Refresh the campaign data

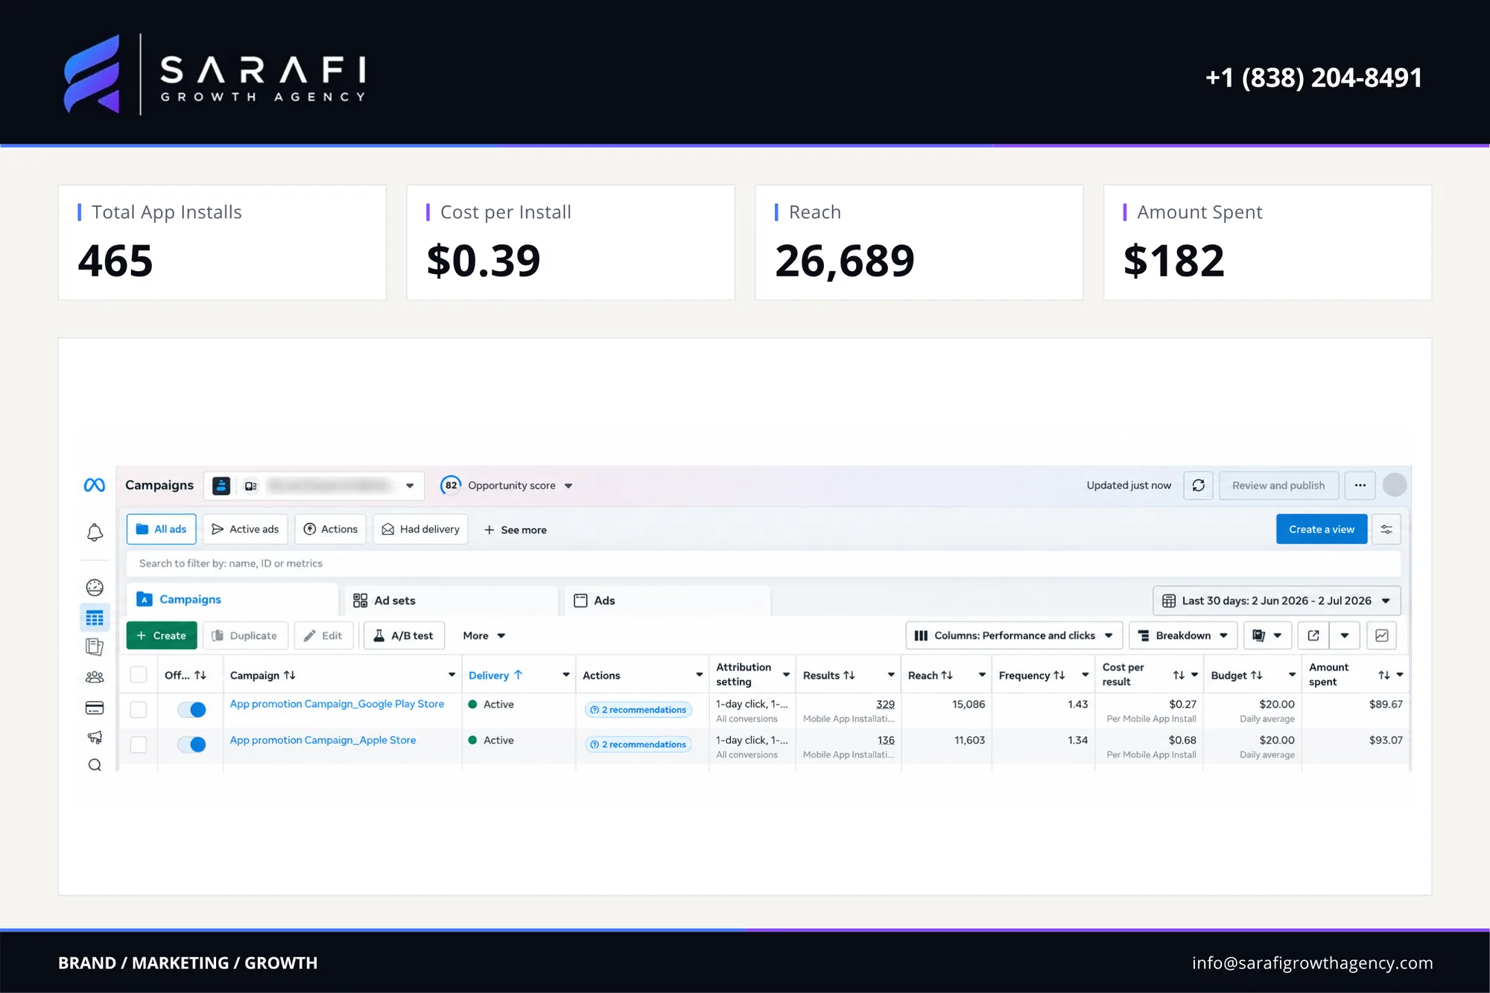coord(1198,486)
